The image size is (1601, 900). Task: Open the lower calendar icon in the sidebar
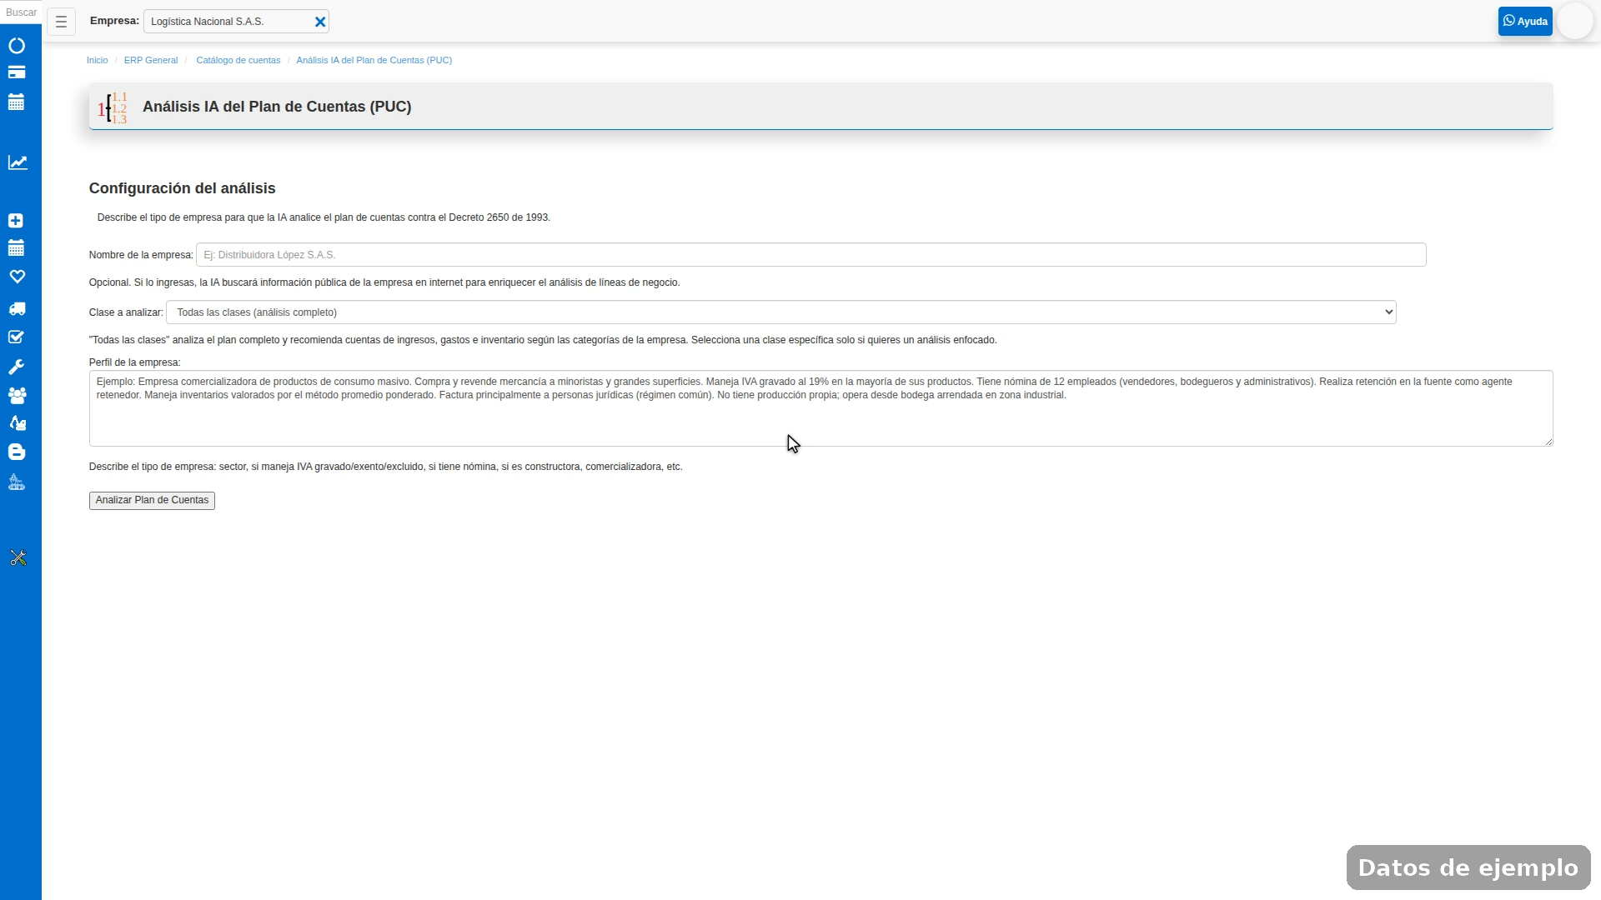click(16, 247)
